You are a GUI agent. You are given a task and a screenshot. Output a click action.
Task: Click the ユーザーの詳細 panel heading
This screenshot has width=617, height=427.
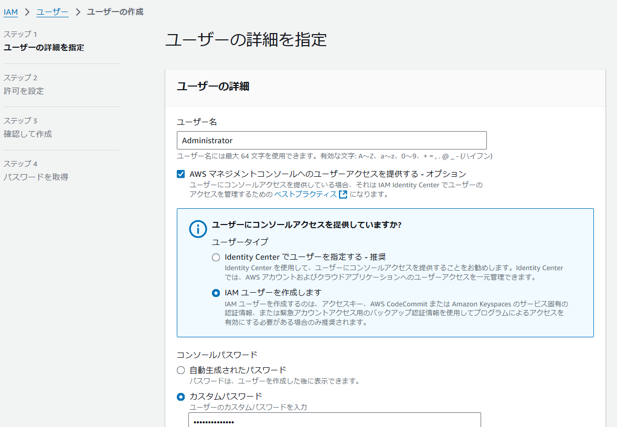pos(213,86)
